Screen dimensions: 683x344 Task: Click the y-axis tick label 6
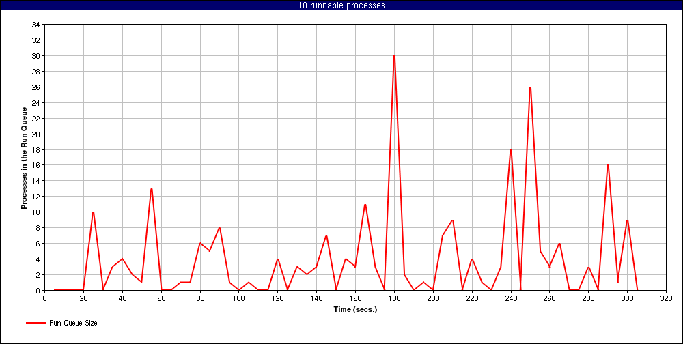[x=38, y=244]
